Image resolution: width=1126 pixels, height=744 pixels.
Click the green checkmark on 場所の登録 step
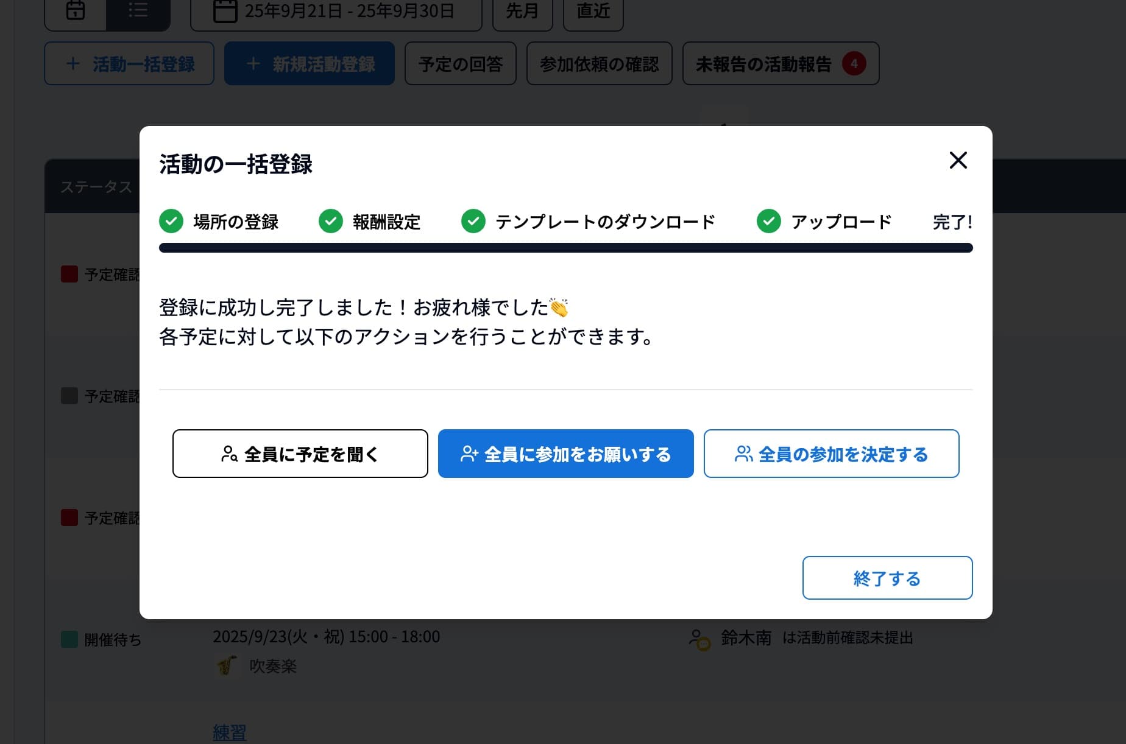click(171, 222)
